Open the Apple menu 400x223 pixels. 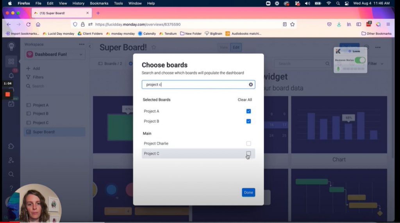[x=10, y=3]
